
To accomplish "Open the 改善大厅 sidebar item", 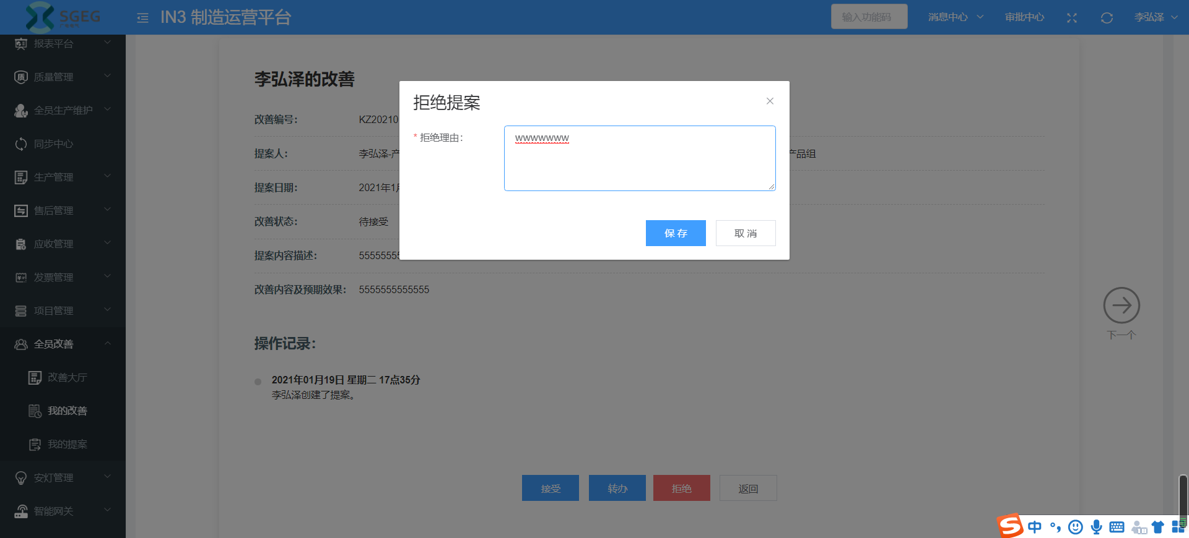I will pos(67,377).
